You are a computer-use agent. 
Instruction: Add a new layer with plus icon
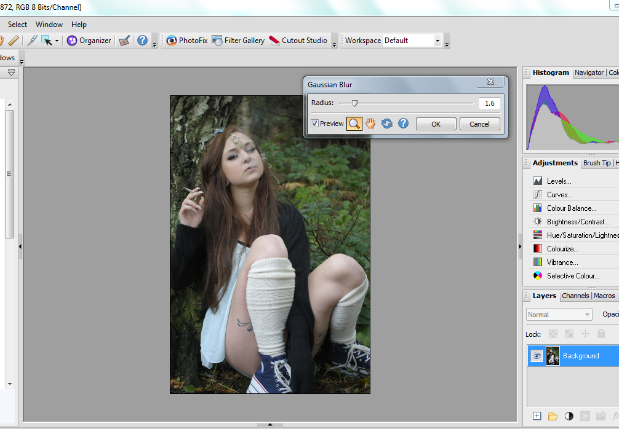[x=537, y=416]
